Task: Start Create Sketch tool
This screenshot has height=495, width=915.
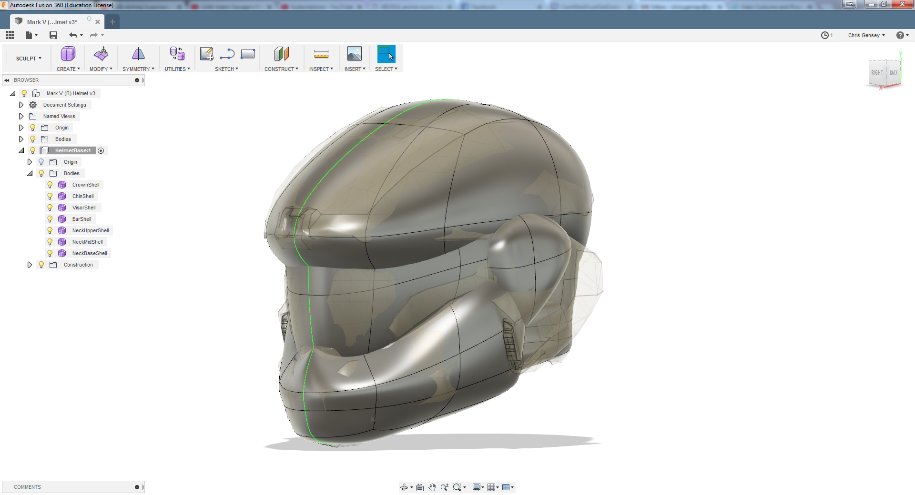Action: point(206,54)
